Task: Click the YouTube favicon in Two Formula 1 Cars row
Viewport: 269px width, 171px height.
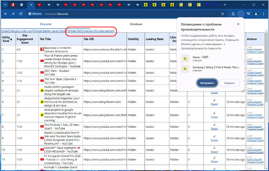Action: (x=42, y=127)
